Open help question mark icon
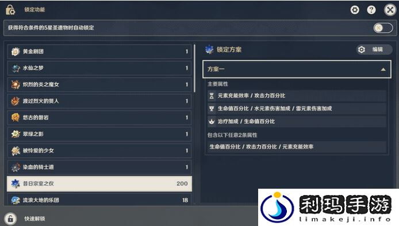The height and width of the screenshot is (226, 399). point(371,10)
